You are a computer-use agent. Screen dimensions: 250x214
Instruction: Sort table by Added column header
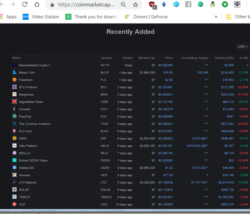[127, 58]
